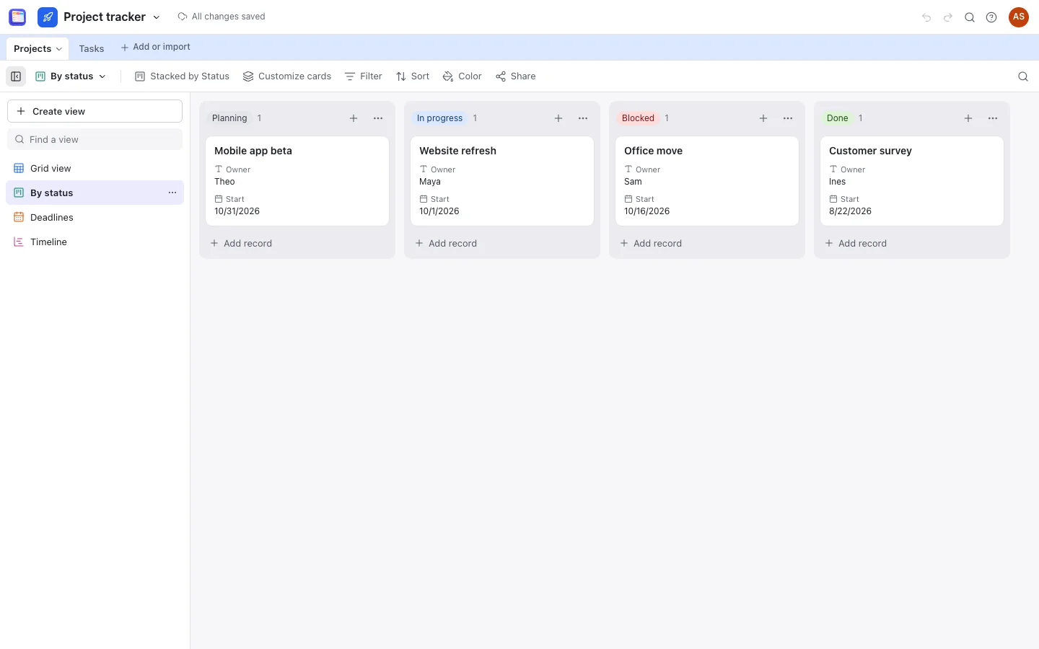
Task: Open the Stacked by Status setting
Action: coord(183,76)
